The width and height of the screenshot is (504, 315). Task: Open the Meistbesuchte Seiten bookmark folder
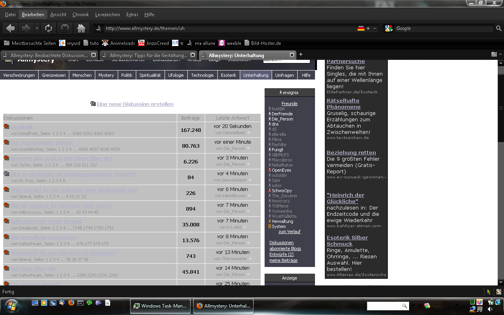coord(30,43)
